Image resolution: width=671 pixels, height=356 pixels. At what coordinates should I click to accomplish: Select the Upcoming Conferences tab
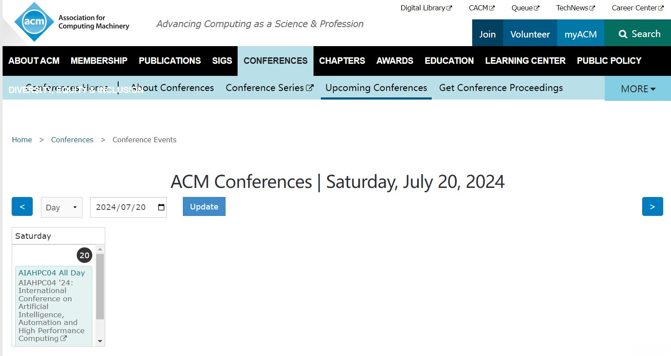pos(376,88)
